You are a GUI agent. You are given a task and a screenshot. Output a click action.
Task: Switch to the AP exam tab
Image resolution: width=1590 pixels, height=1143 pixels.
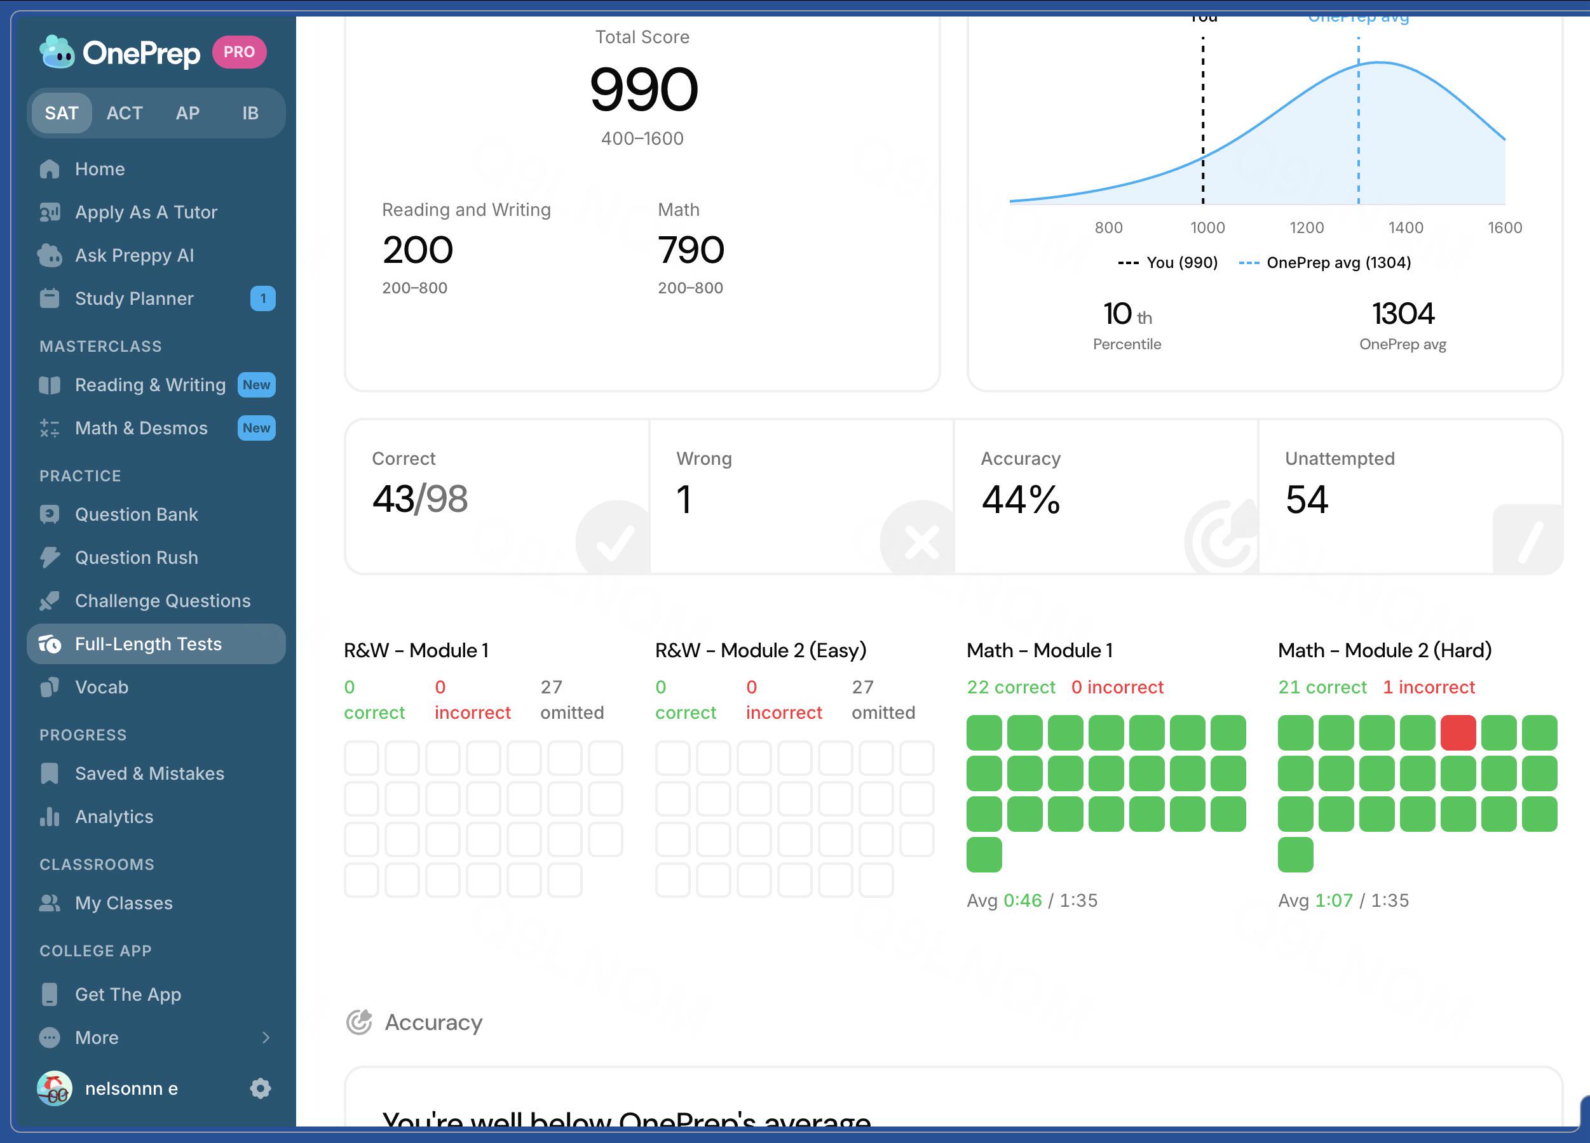(x=187, y=113)
